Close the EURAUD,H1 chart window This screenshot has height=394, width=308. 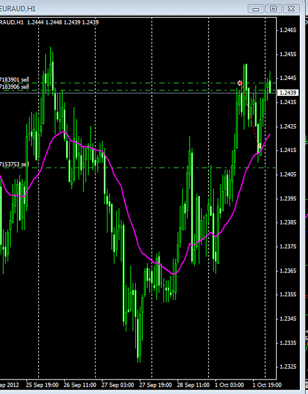coord(291,9)
